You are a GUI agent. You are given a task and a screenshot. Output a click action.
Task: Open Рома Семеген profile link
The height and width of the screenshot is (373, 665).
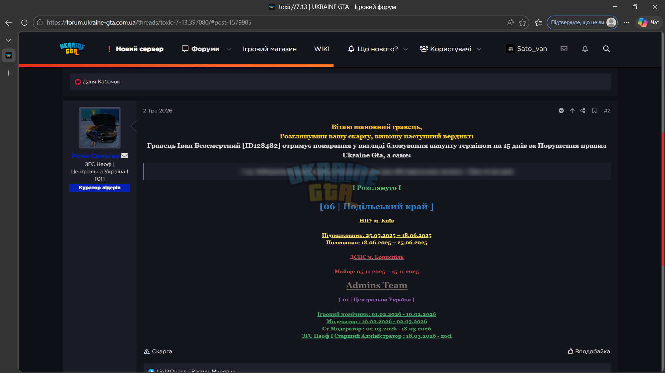click(95, 156)
